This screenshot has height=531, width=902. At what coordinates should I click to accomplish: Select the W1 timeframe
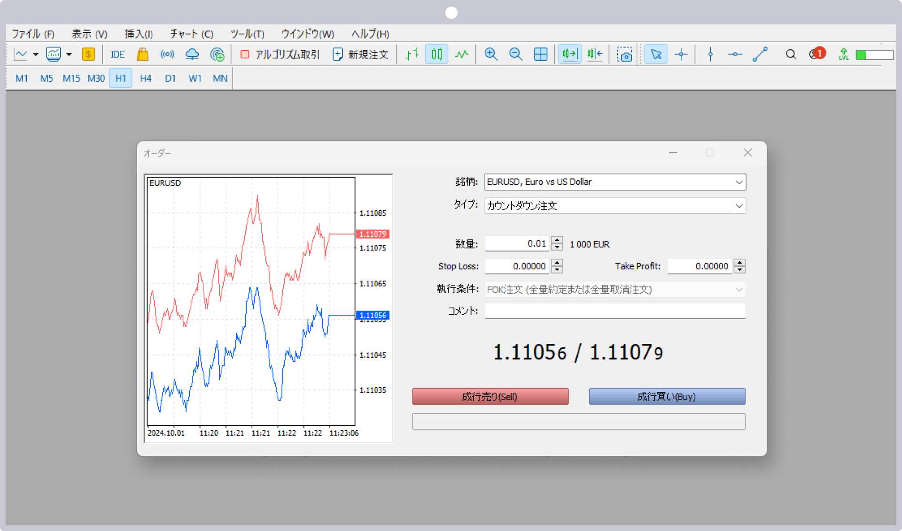195,78
